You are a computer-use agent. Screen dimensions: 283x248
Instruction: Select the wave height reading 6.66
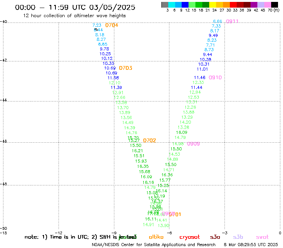tap(218, 21)
